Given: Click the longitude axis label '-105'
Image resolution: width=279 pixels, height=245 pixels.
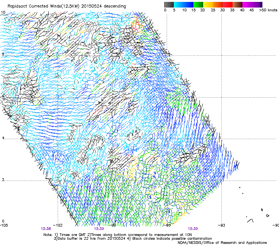Looking at the screenshot, I should tap(4, 225).
